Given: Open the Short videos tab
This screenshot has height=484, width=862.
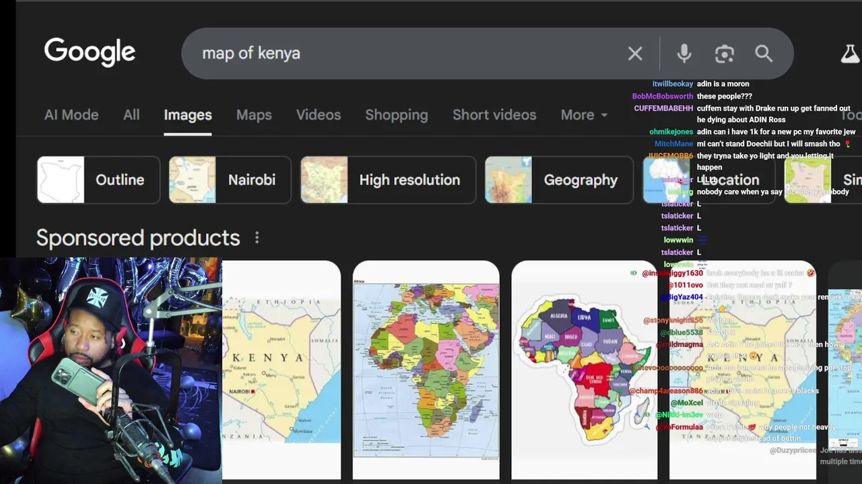Looking at the screenshot, I should (494, 115).
